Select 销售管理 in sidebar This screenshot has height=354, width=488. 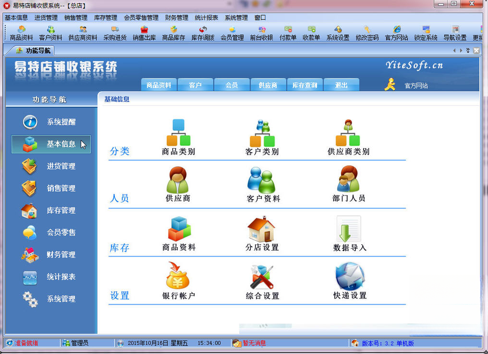point(51,188)
